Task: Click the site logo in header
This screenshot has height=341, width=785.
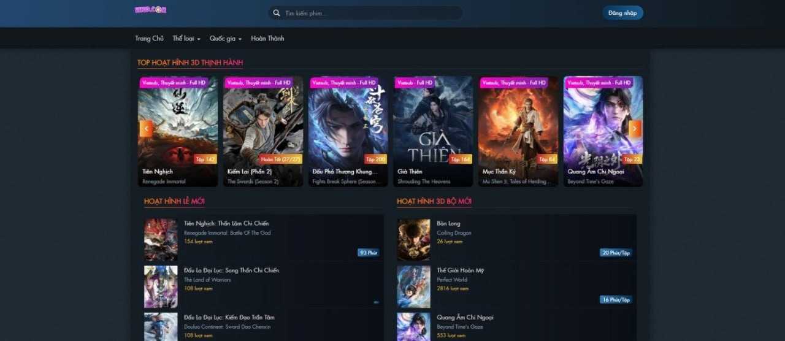Action: (150, 10)
